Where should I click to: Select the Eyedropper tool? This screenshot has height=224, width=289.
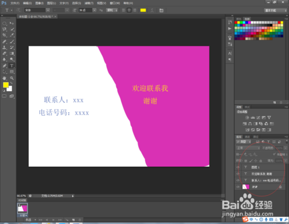(12, 35)
